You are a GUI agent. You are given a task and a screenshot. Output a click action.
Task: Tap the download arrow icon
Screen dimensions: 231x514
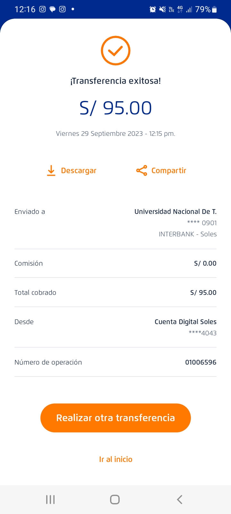point(51,171)
